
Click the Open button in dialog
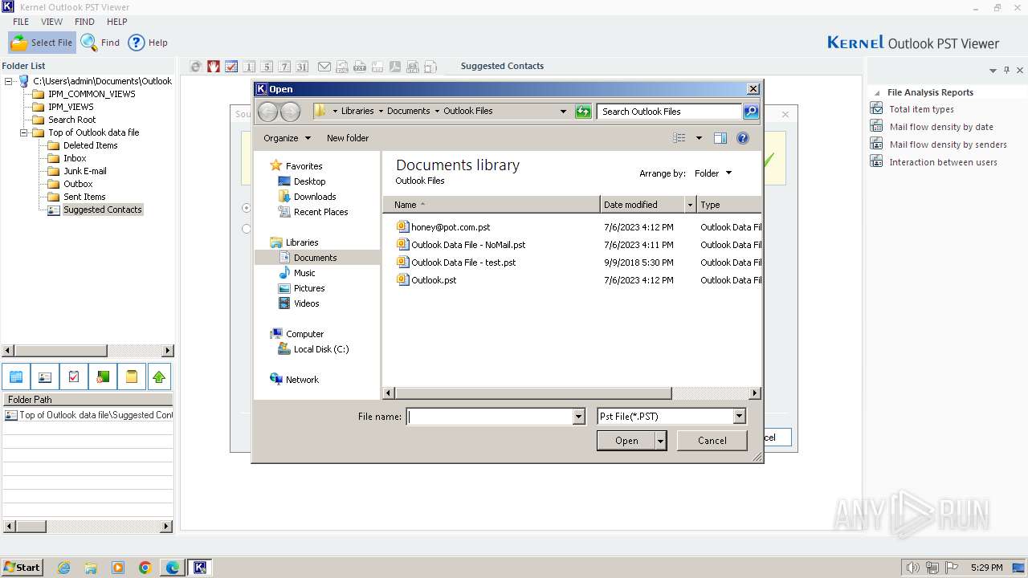pos(626,441)
